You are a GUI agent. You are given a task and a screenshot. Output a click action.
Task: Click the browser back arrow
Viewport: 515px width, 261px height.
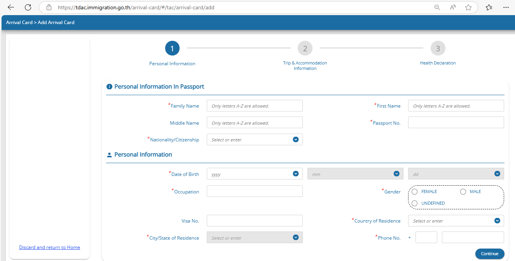pyautogui.click(x=11, y=7)
